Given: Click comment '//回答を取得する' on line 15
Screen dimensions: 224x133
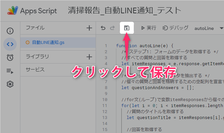Looking at the screenshot, I should coord(144,129).
